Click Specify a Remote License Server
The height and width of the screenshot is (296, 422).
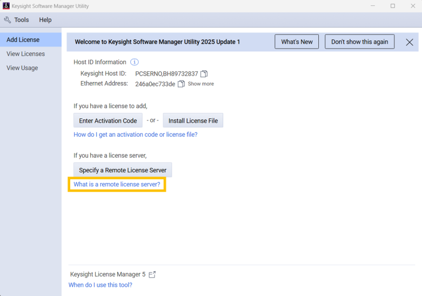coord(123,170)
